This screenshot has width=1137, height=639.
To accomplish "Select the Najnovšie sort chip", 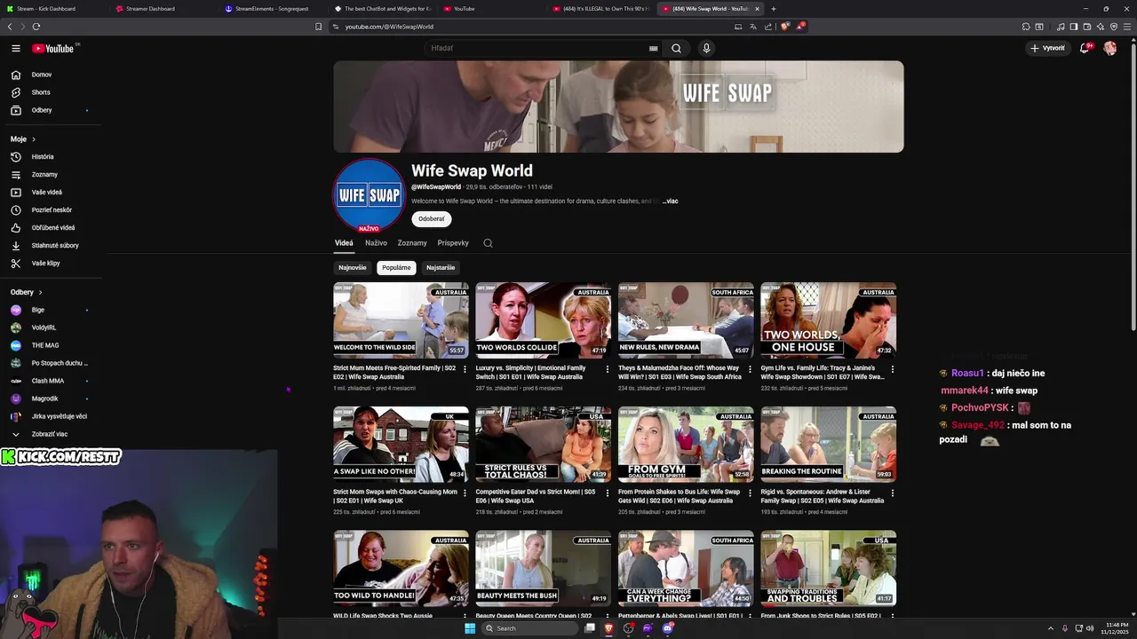I will [x=352, y=267].
